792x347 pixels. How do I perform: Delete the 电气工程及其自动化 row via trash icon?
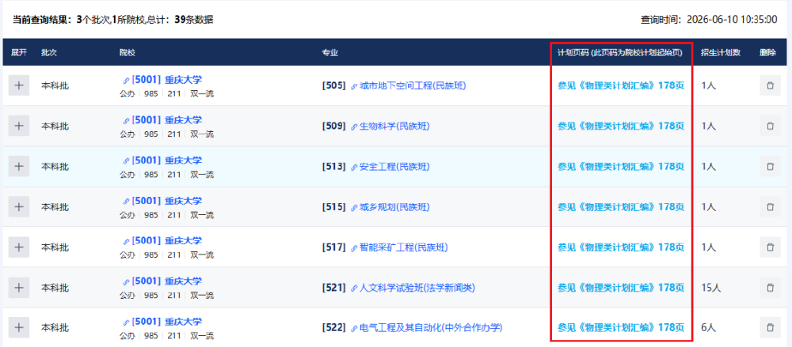(x=770, y=327)
